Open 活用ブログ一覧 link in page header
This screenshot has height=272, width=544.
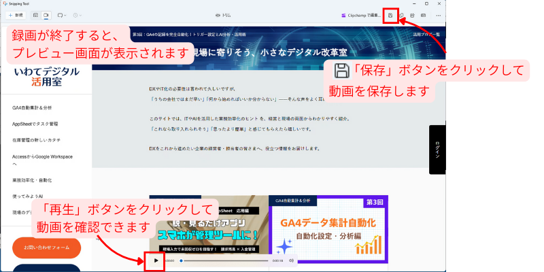click(426, 35)
